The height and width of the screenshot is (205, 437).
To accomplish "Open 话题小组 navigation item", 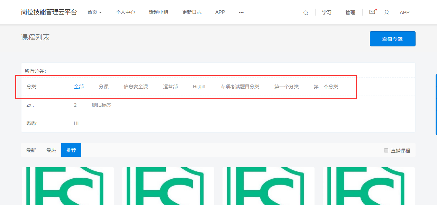I will click(158, 12).
